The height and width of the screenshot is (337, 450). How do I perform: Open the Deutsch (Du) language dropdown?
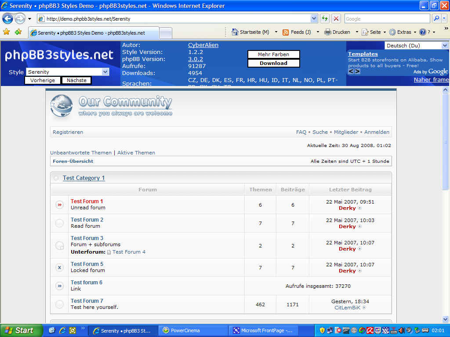coord(416,46)
